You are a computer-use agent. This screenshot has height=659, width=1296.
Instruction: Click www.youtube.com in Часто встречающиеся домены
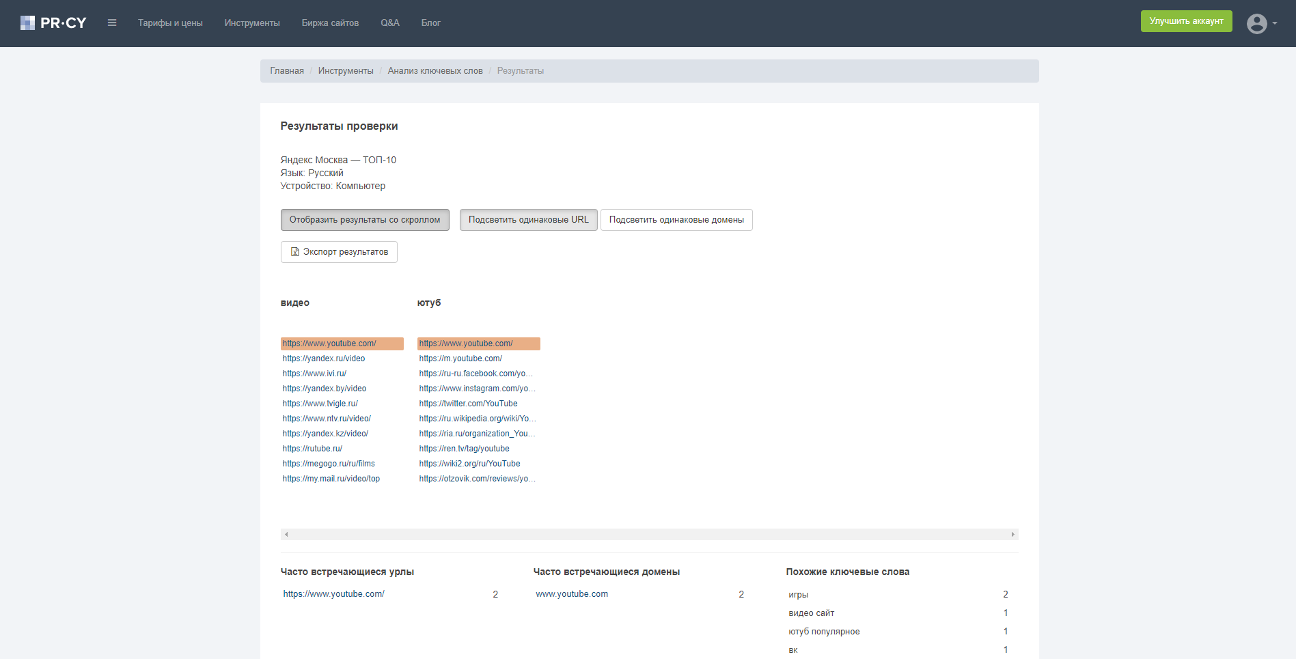pyautogui.click(x=572, y=594)
